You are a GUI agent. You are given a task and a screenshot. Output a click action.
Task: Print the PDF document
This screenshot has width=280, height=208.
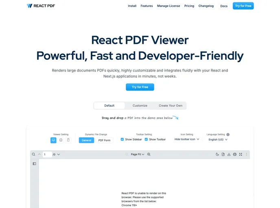pyautogui.click(x=235, y=154)
